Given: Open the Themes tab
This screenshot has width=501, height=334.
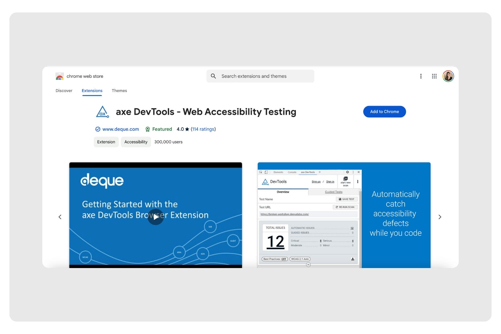Looking at the screenshot, I should coord(119,91).
